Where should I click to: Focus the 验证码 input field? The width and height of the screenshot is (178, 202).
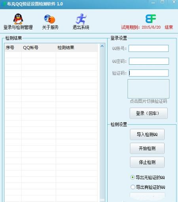coord(149,73)
